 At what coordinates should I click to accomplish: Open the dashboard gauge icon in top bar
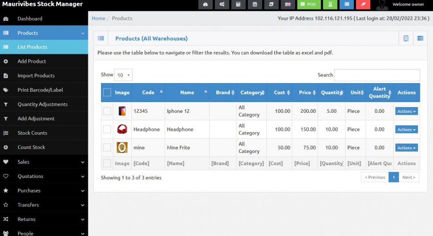[x=205, y=4]
